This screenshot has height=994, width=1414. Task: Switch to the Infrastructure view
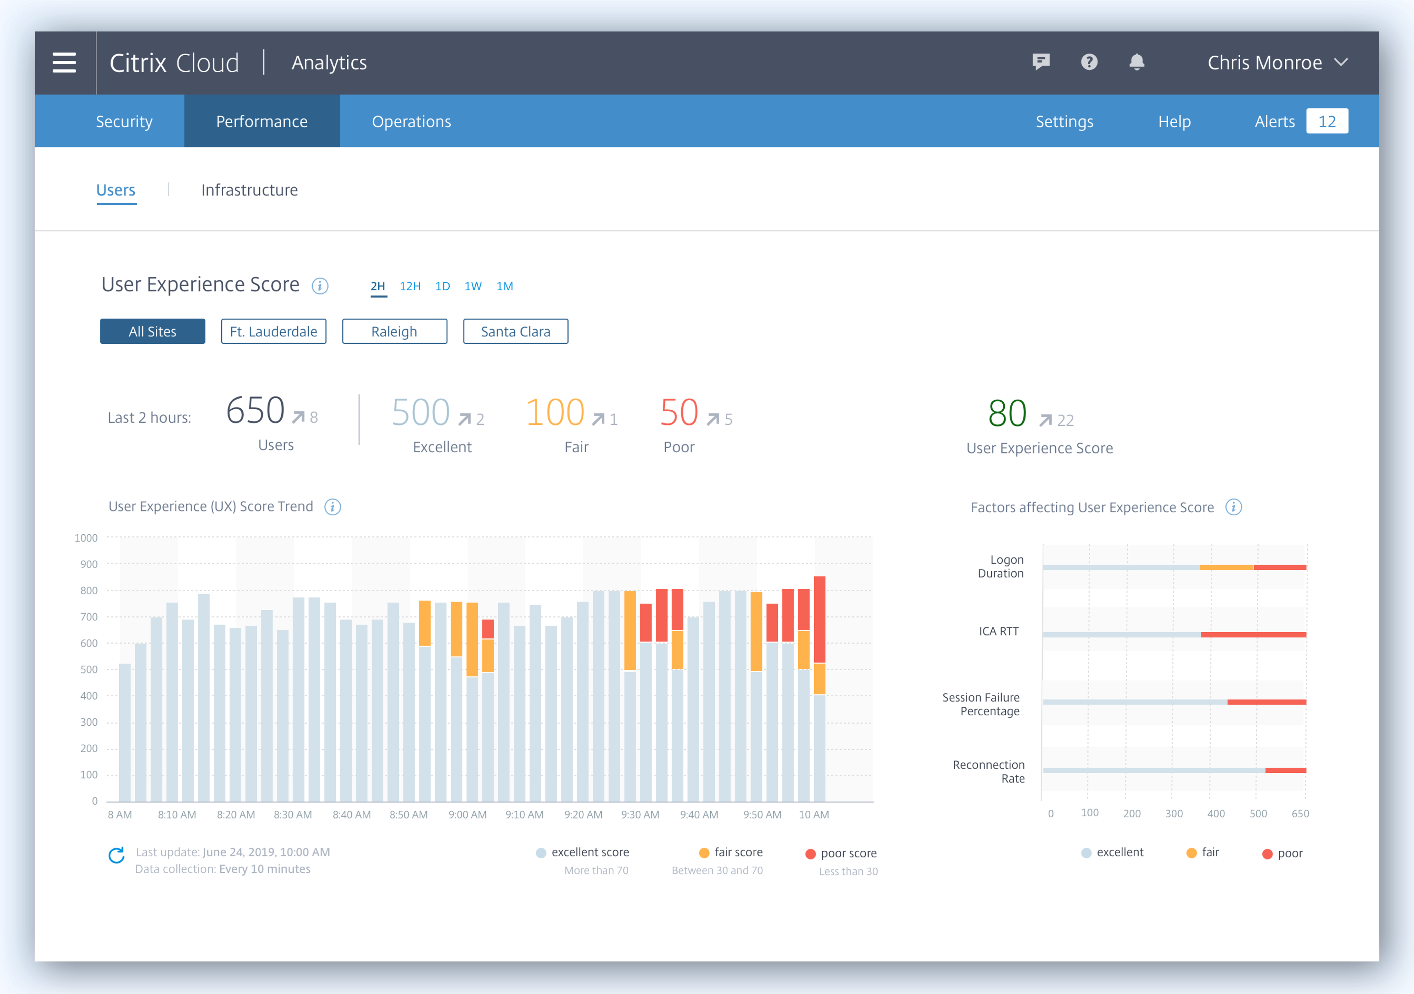[249, 190]
